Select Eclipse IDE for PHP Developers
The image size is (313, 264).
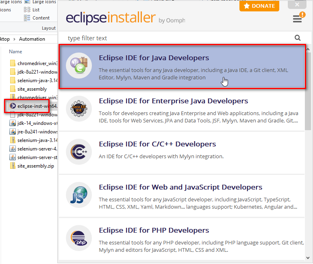point(182,239)
